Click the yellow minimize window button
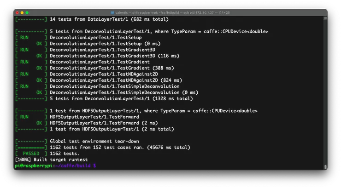The width and height of the screenshot is (341, 188). point(22,13)
